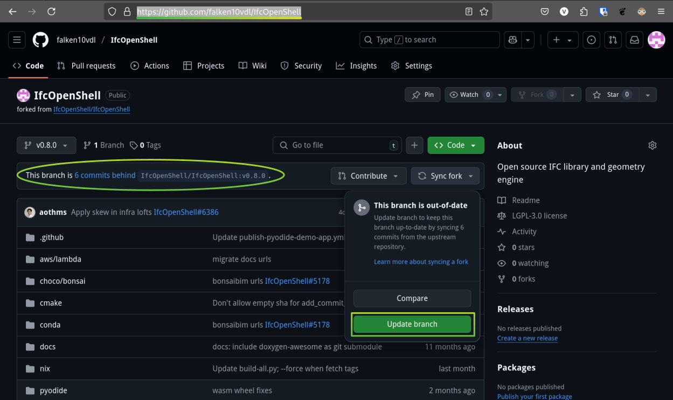Screen dimensions: 673x400
Task: Open the notifications inbox icon
Action: coord(635,40)
